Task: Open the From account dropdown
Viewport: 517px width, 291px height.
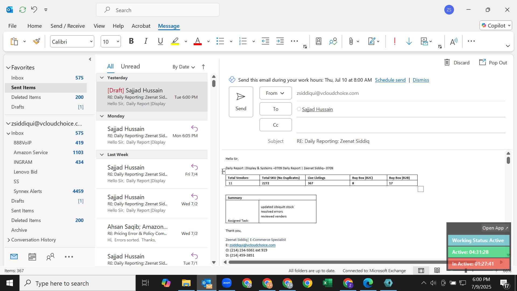Action: point(275,93)
